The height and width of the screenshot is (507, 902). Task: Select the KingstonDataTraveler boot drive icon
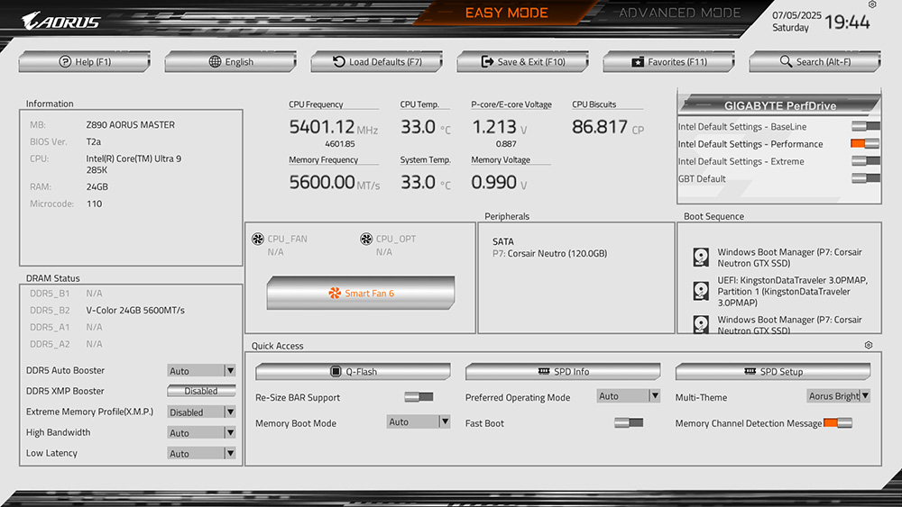[701, 291]
